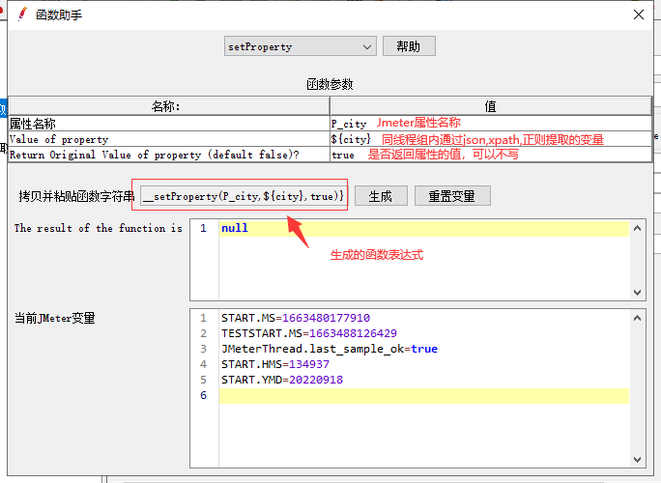Viewport: 661px width, 483px height.
Task: Click the feather icon in the title bar
Action: 21,14
